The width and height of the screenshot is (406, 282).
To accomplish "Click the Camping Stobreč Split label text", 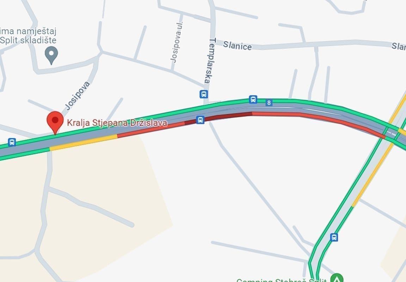I will coord(282,280).
